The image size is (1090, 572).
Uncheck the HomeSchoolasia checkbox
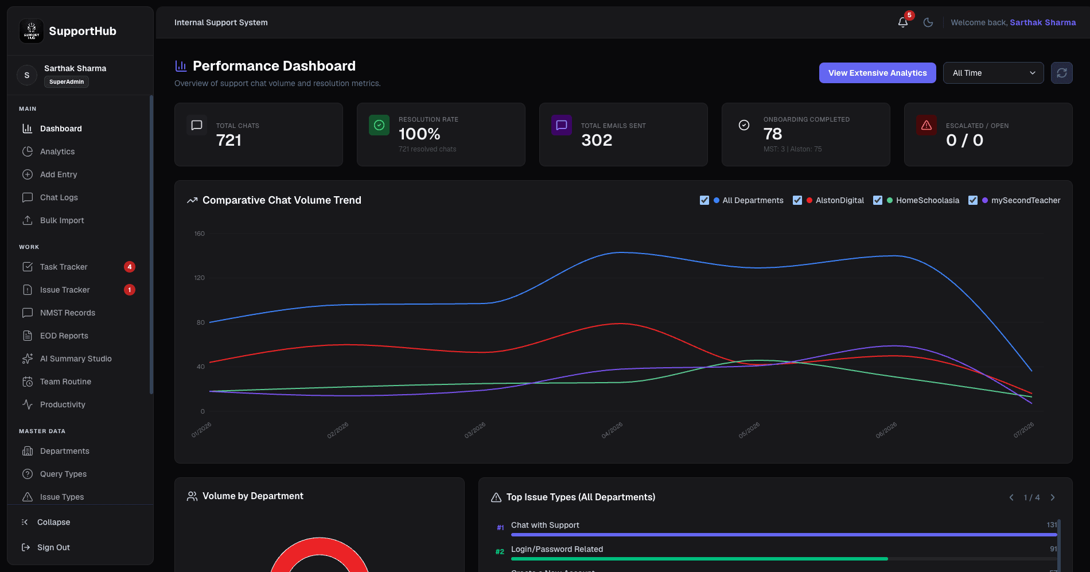pos(878,200)
